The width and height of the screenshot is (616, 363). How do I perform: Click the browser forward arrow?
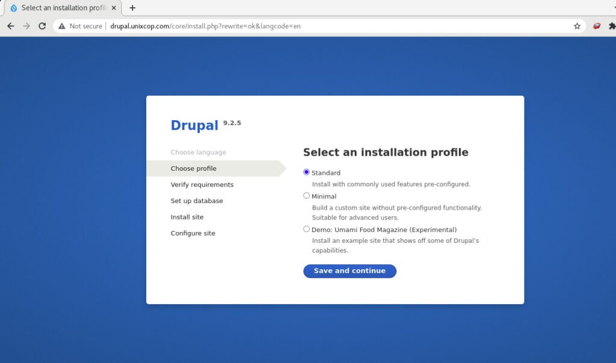coord(26,26)
